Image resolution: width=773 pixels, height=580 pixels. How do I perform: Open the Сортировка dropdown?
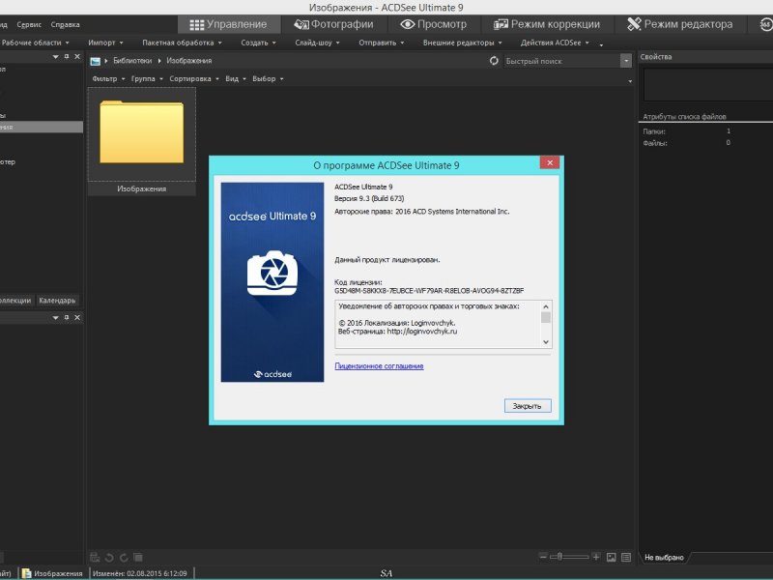tap(194, 79)
